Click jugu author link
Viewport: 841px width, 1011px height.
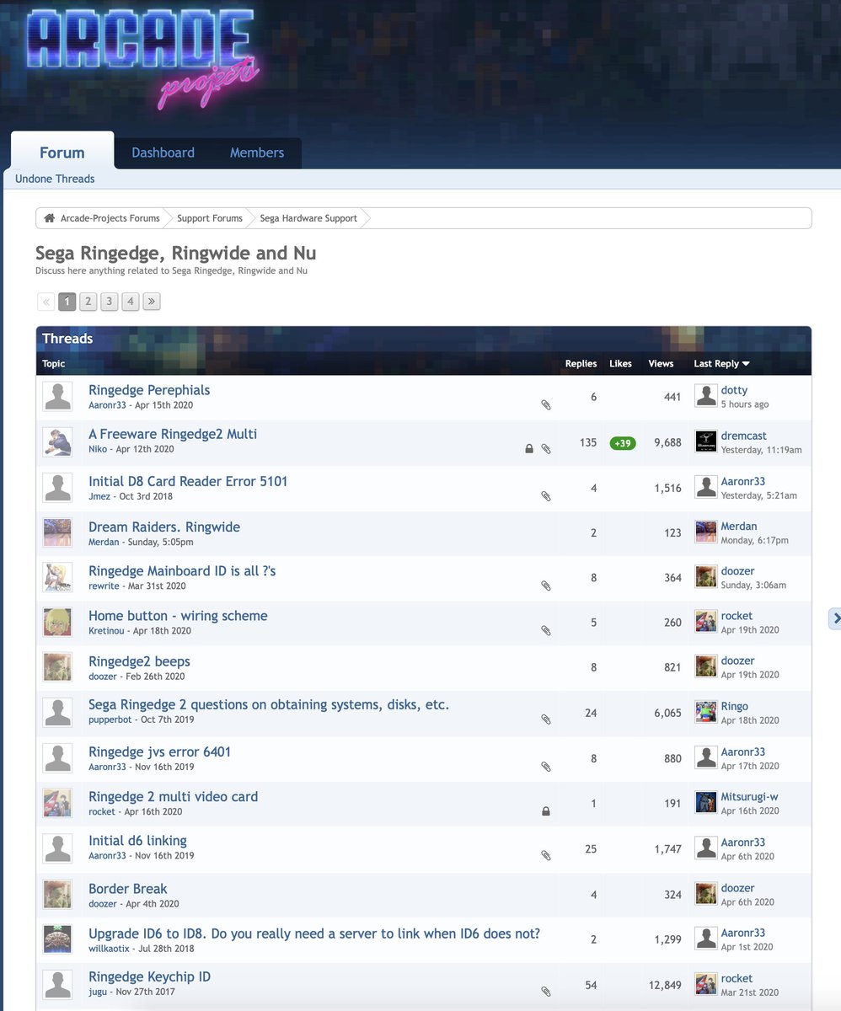coord(98,992)
